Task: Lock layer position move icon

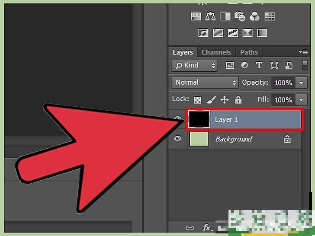Action: (224, 99)
